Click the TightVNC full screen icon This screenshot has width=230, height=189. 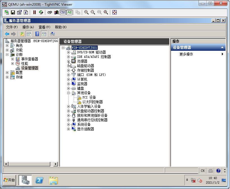click(x=114, y=12)
